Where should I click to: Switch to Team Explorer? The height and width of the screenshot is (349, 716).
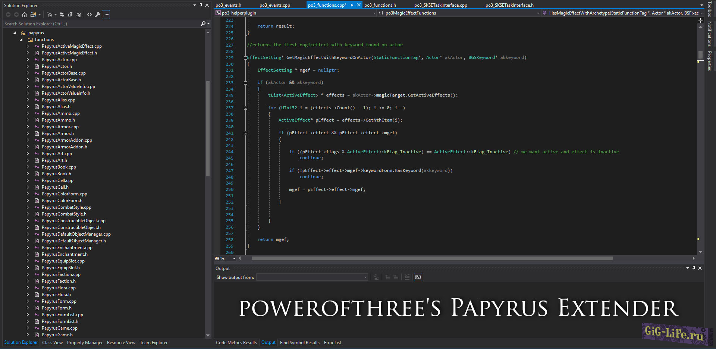click(x=153, y=342)
